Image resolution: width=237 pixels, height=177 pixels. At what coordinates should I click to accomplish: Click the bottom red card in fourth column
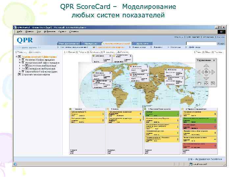coord(199,146)
